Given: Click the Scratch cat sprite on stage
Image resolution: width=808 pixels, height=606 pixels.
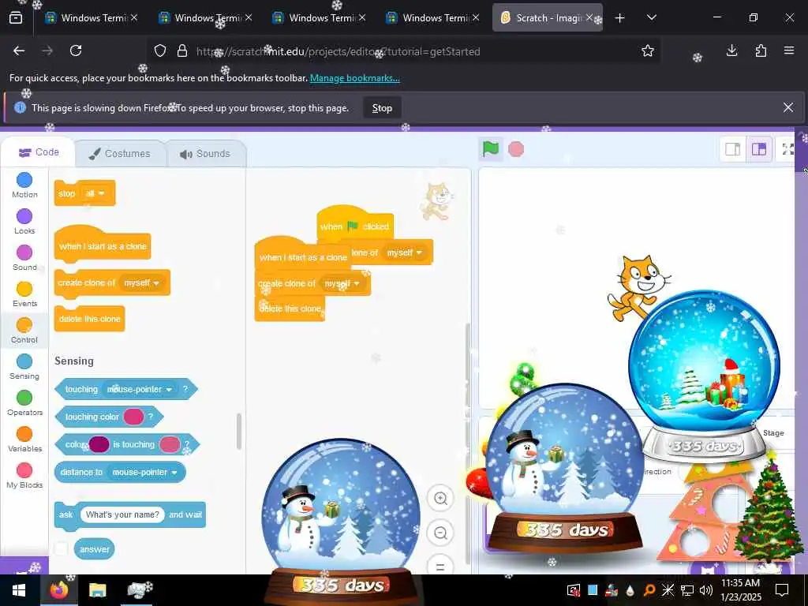Looking at the screenshot, I should [x=638, y=287].
